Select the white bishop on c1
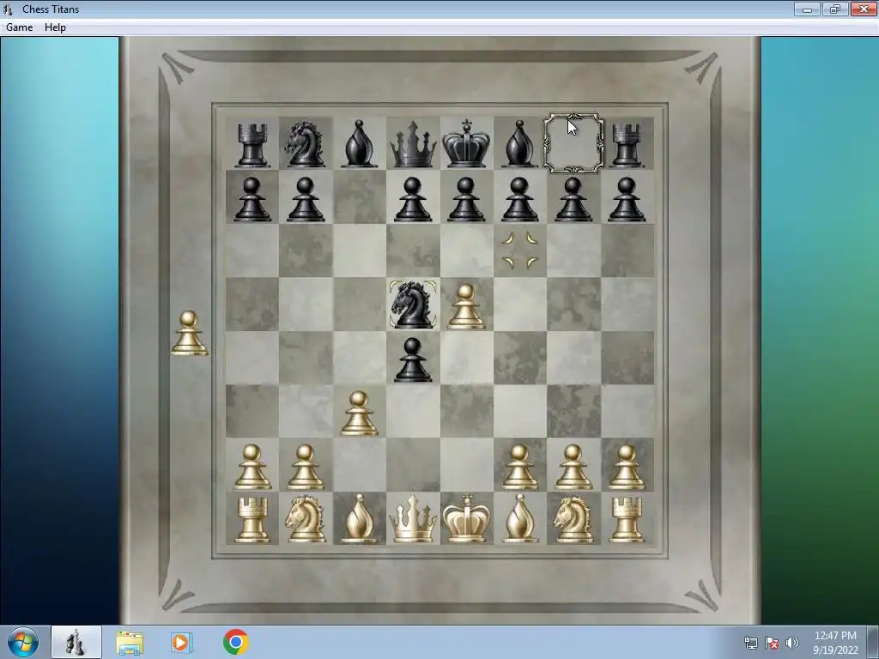Viewport: 879px width, 659px height. [359, 519]
